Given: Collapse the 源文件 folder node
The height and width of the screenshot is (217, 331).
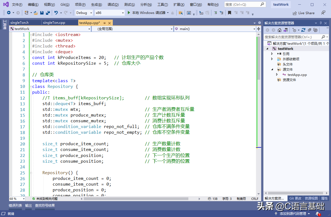Looking at the screenshot, I should (x=272, y=69).
